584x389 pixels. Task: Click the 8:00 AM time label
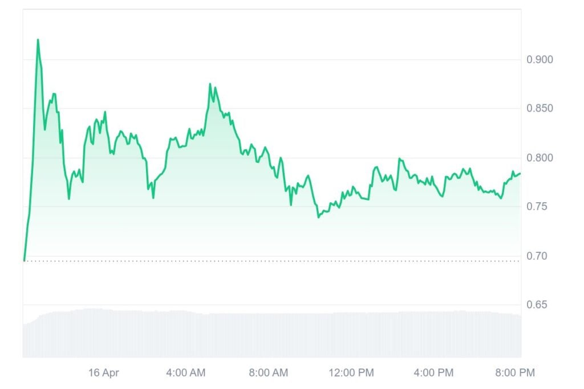pos(268,373)
